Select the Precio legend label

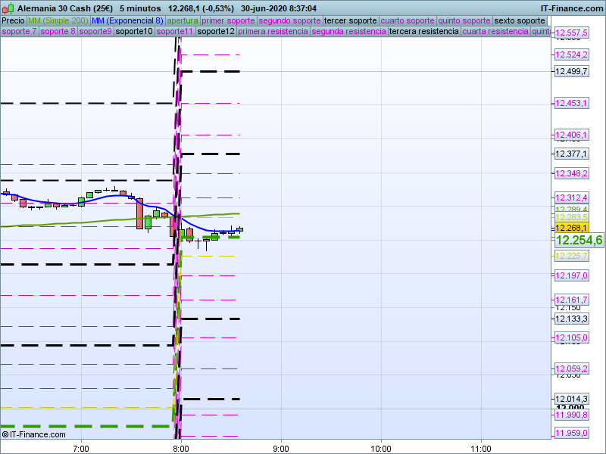tap(13, 20)
